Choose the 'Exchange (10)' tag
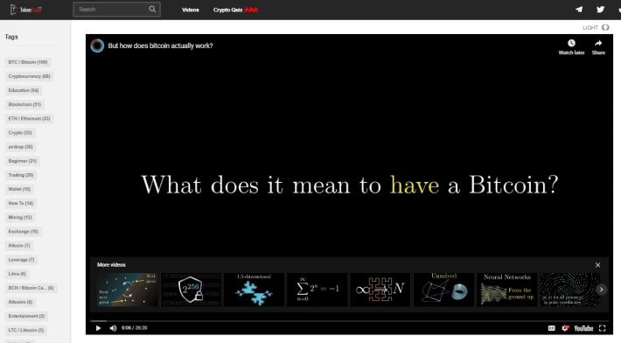The width and height of the screenshot is (621, 343). click(23, 231)
